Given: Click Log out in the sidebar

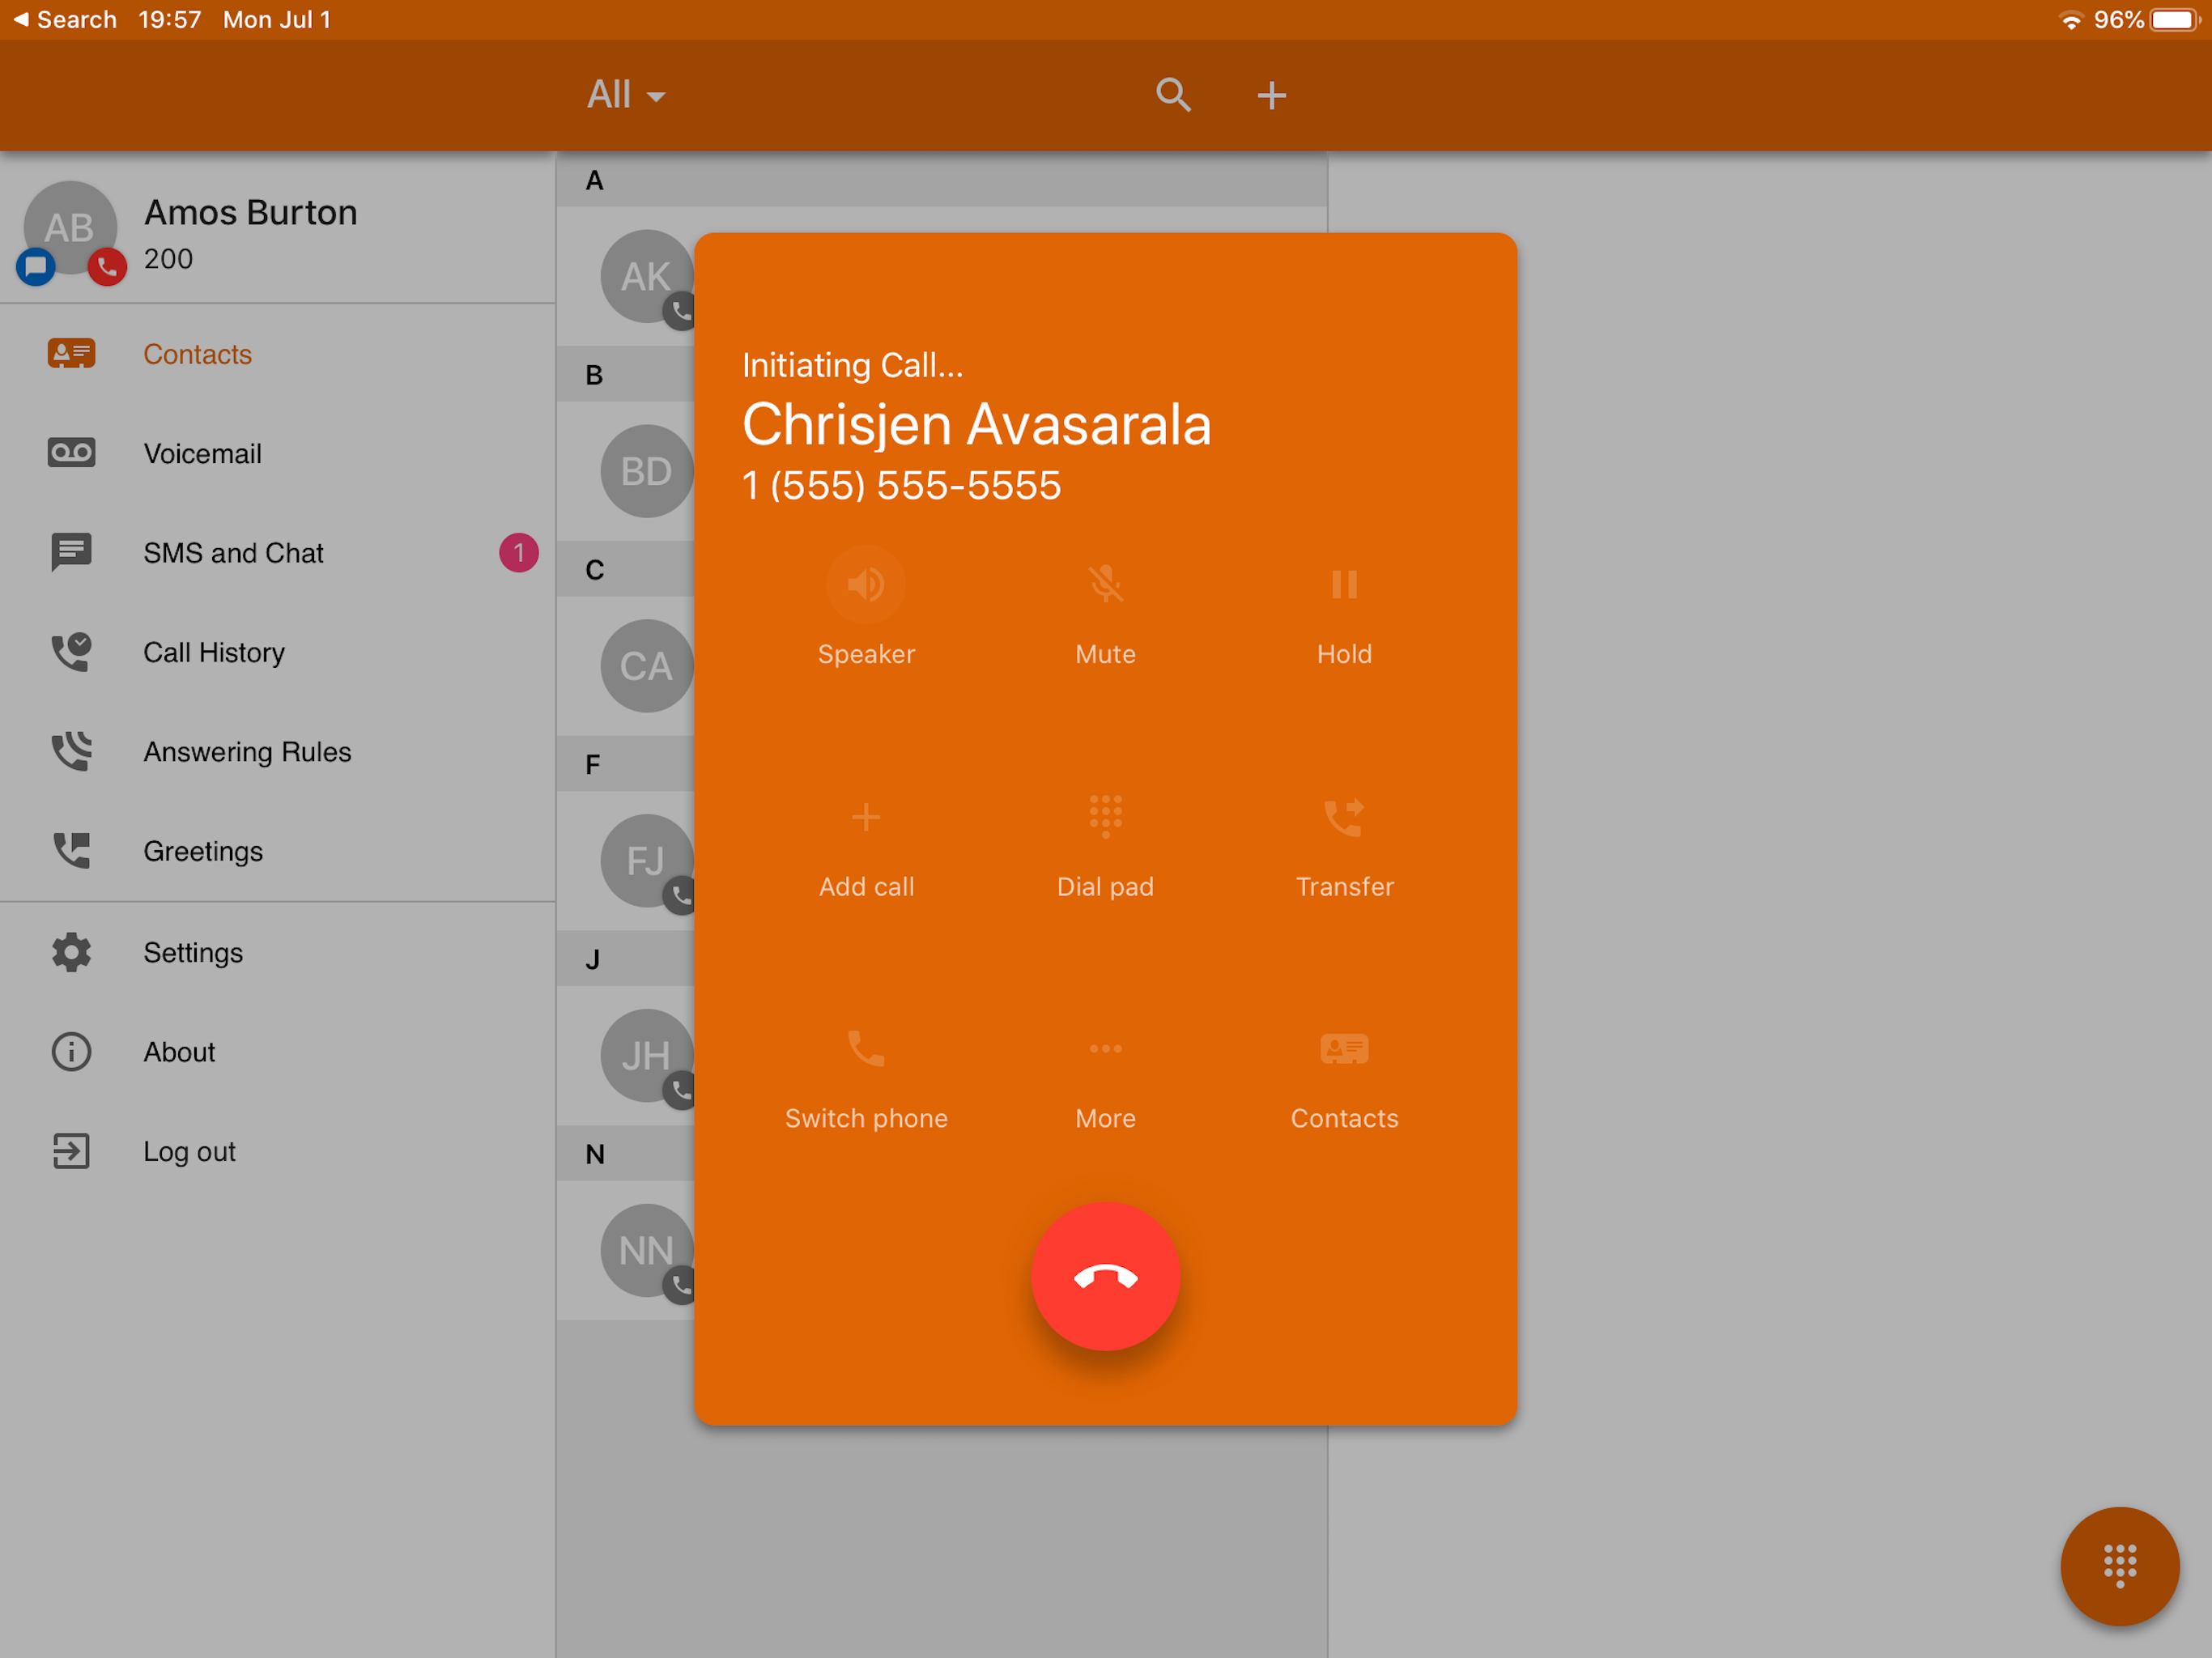Looking at the screenshot, I should pos(278,1151).
